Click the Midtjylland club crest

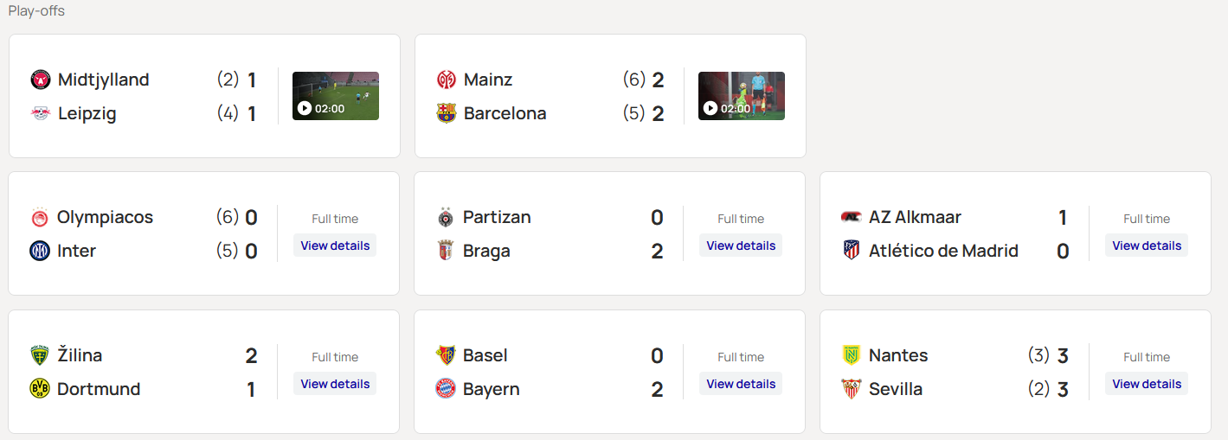[40, 80]
